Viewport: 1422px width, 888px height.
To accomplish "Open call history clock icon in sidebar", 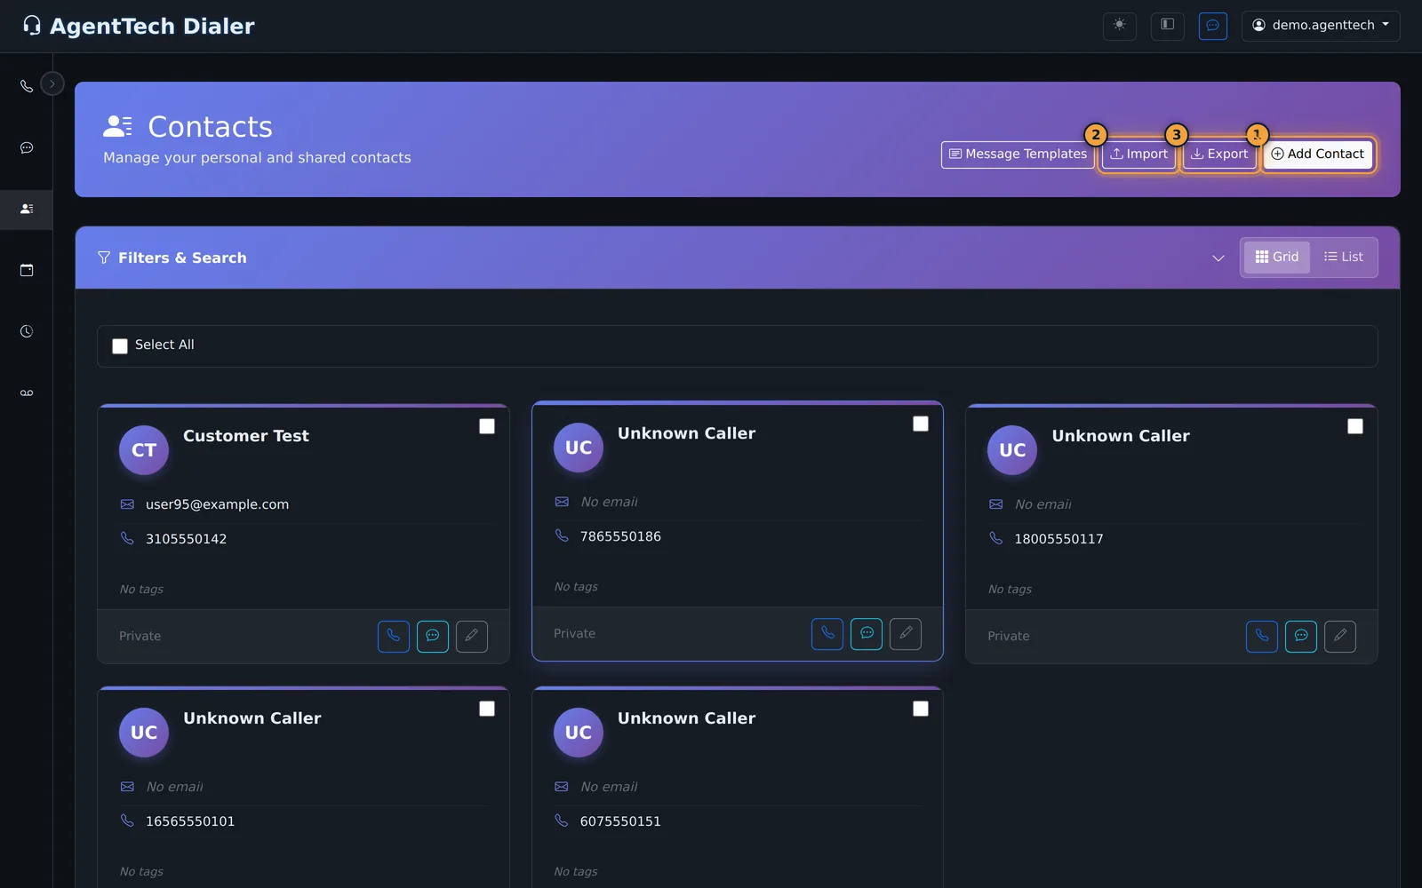I will (27, 331).
